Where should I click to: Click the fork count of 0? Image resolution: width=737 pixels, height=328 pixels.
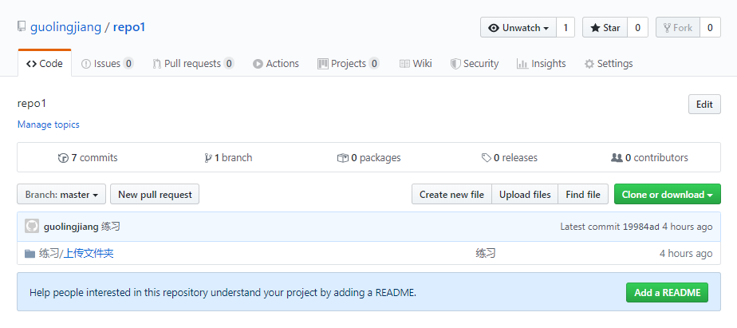710,28
